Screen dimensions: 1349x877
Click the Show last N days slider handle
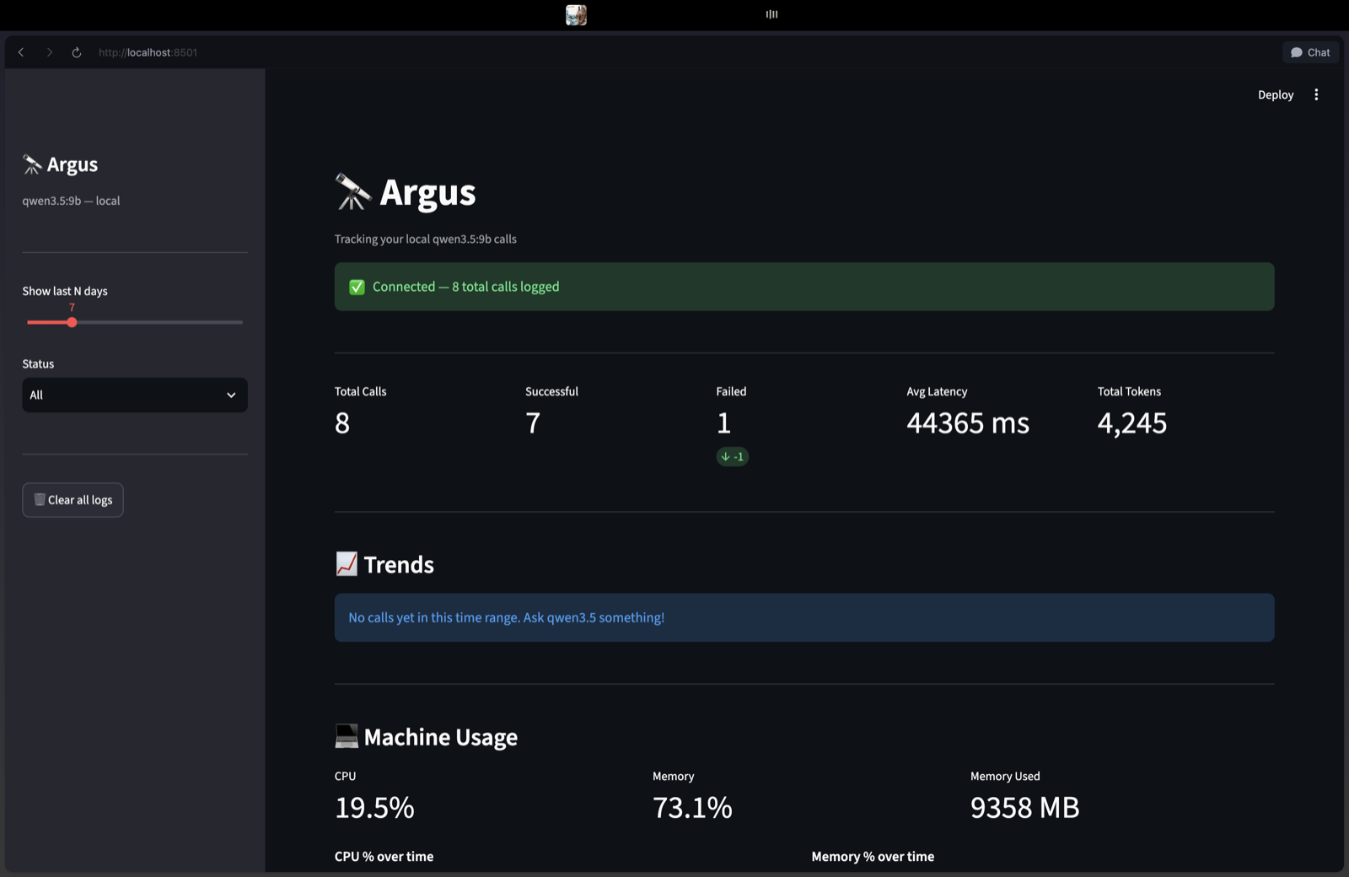click(72, 322)
